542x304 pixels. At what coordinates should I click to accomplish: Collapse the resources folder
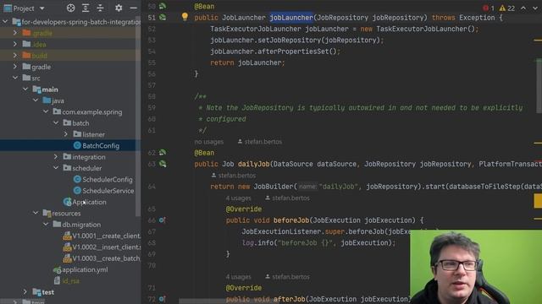[x=36, y=213]
